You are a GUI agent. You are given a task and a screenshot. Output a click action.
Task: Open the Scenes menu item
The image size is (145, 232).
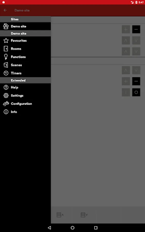pyautogui.click(x=25, y=65)
